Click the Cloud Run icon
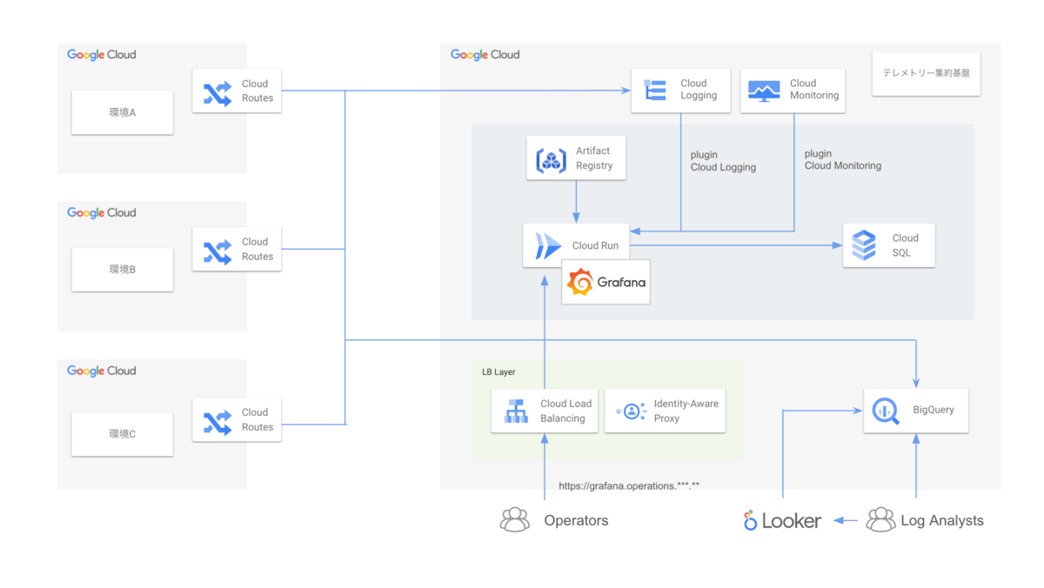 pyautogui.click(x=548, y=247)
